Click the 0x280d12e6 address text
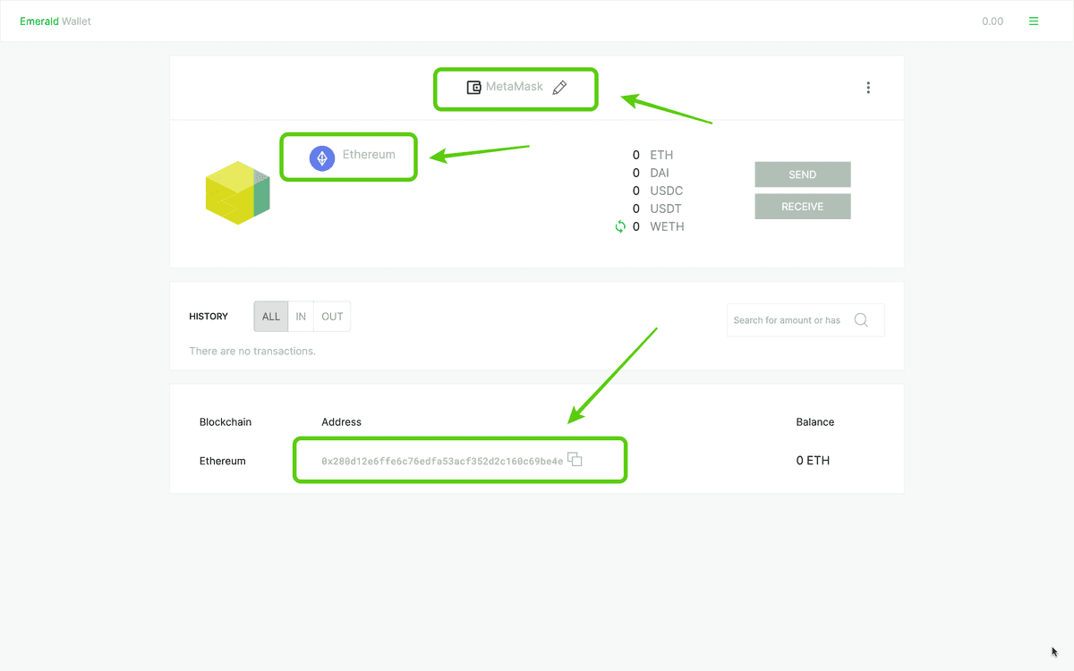This screenshot has width=1074, height=671. point(442,461)
